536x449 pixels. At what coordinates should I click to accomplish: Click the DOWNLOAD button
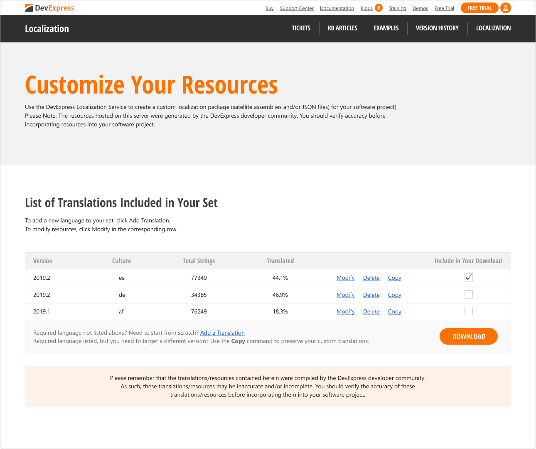click(469, 336)
